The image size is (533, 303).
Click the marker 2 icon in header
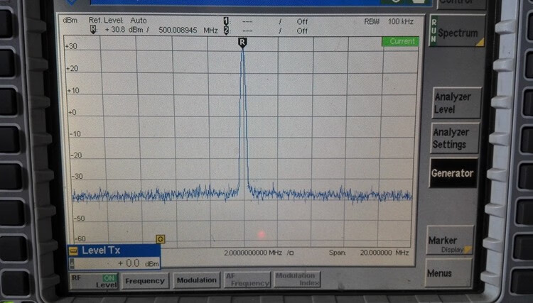pyautogui.click(x=226, y=31)
